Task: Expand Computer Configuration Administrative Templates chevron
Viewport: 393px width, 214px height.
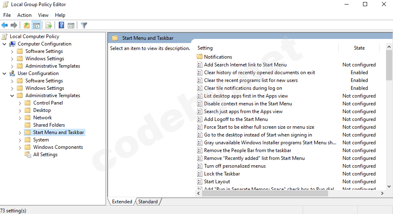Action: pos(12,66)
